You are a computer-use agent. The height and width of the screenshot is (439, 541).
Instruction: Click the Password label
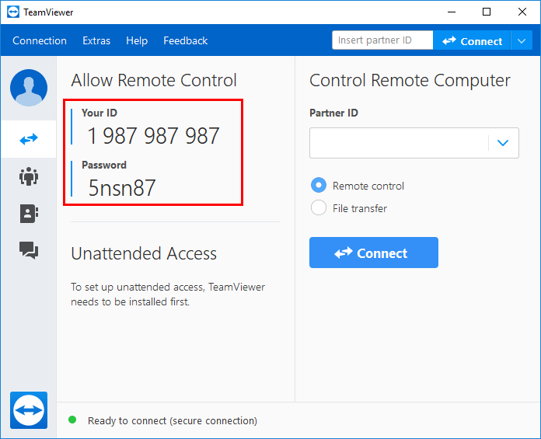(104, 165)
